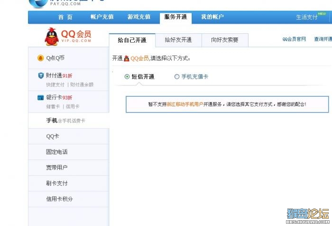Open the 查询开通 link
Screen dimensions: 332x226
323,39
